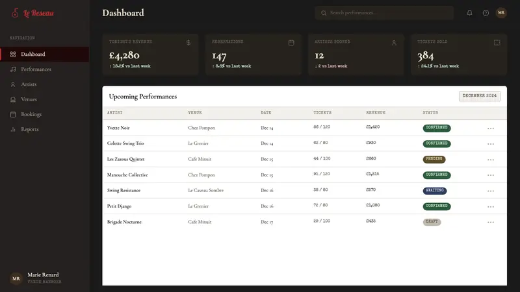Image resolution: width=520 pixels, height=292 pixels.
Task: Select the Colette Swing Trio artist name
Action: [x=125, y=143]
